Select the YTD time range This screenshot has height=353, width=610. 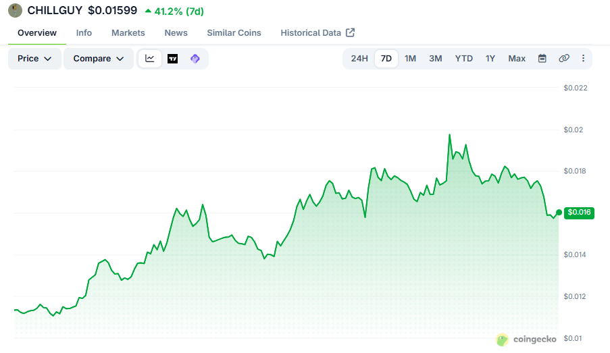click(x=463, y=59)
